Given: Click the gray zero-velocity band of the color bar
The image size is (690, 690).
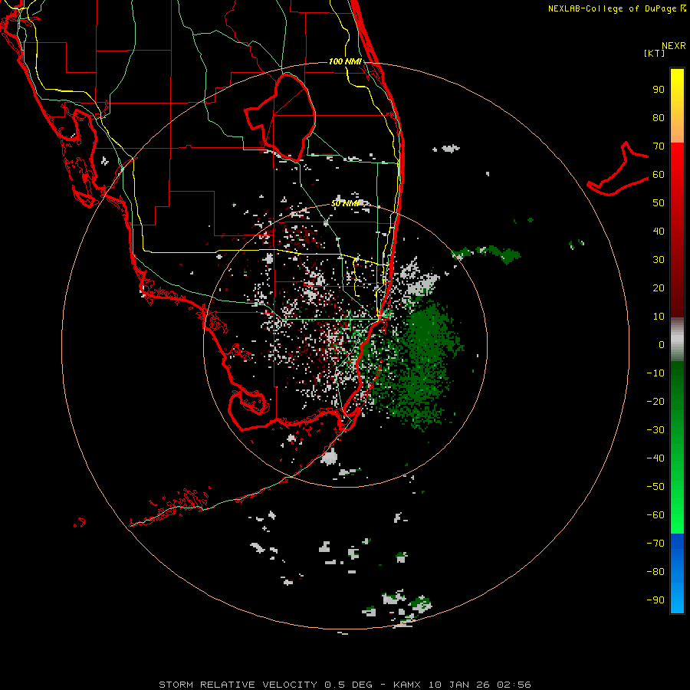Looking at the screenshot, I should (x=677, y=340).
